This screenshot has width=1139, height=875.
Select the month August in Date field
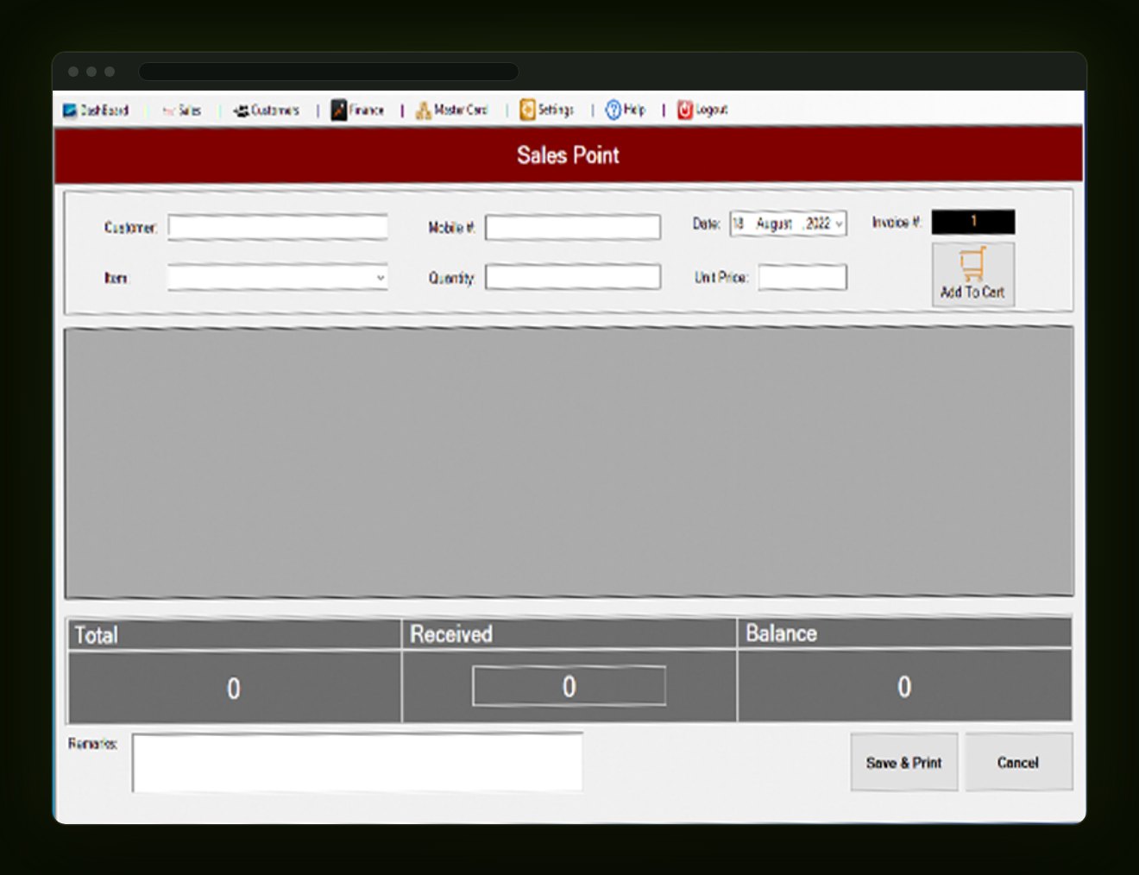click(x=774, y=223)
